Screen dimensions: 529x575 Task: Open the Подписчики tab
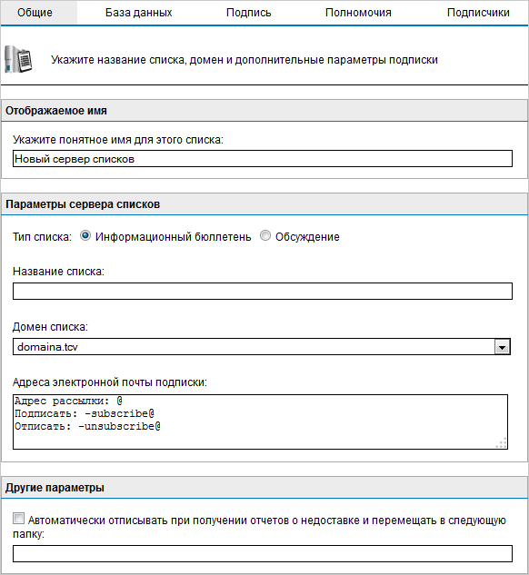pyautogui.click(x=478, y=13)
